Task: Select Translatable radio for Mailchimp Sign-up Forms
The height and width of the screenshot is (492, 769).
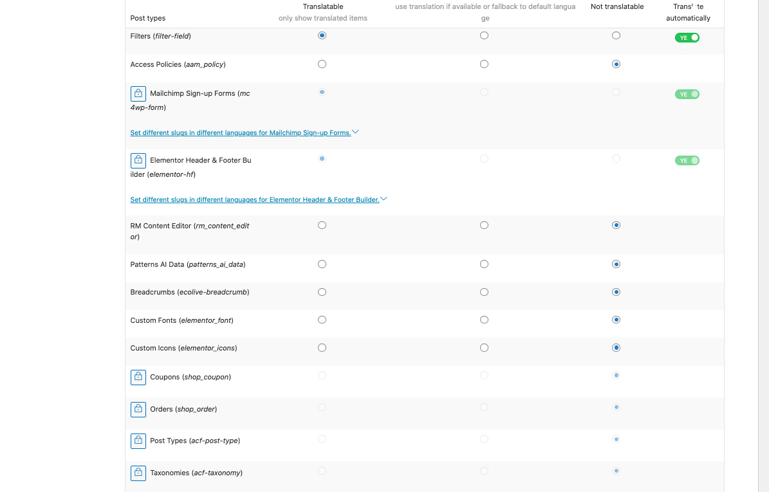Action: (x=322, y=92)
